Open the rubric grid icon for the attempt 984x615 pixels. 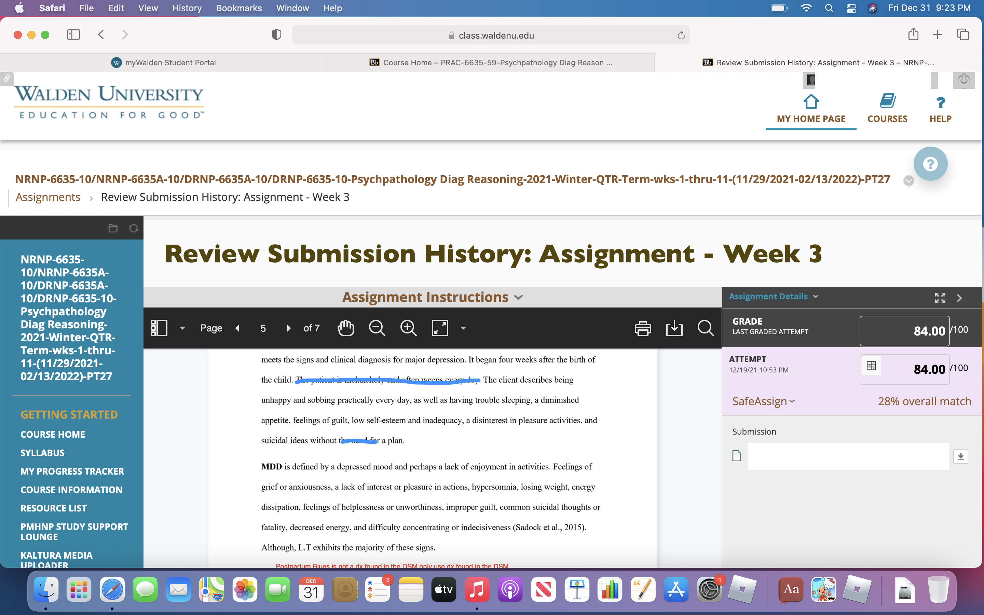coord(871,366)
